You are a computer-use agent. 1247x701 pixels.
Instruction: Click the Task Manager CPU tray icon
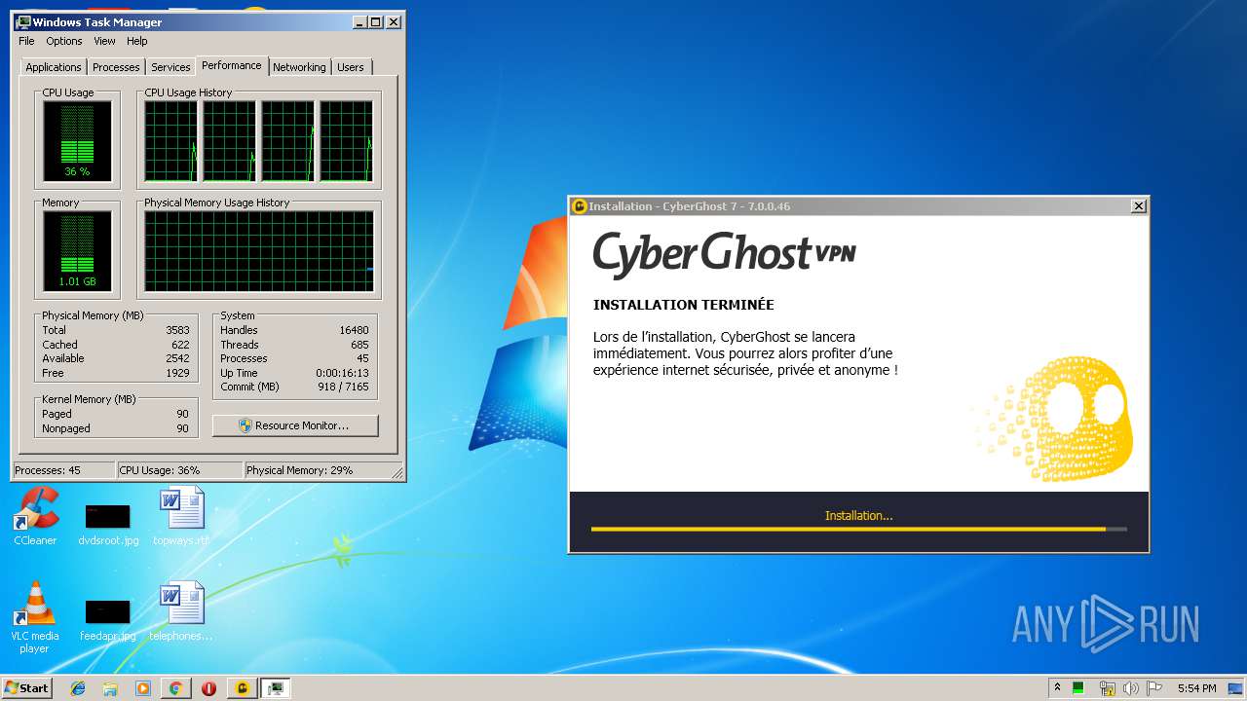pyautogui.click(x=1078, y=688)
